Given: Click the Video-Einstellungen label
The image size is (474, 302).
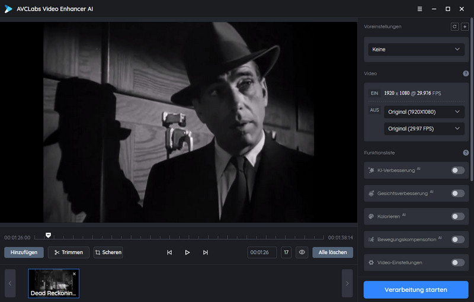Looking at the screenshot, I should 399,262.
